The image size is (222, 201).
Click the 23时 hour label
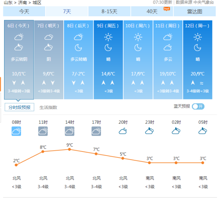pos(149,122)
